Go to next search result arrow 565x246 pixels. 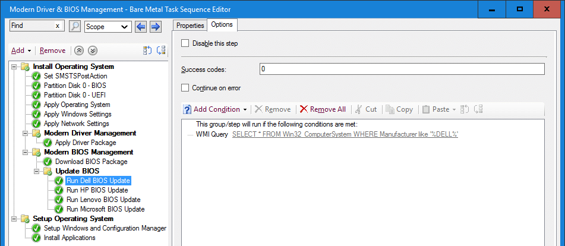click(x=155, y=27)
